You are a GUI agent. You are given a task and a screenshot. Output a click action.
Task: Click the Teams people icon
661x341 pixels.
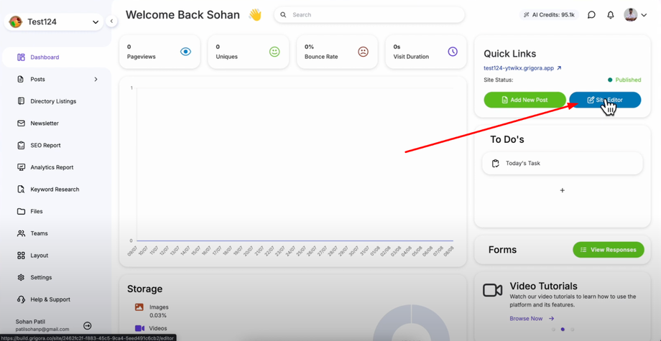[21, 233]
